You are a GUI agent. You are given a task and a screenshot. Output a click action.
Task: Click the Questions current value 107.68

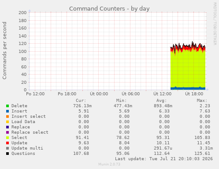point(81,154)
